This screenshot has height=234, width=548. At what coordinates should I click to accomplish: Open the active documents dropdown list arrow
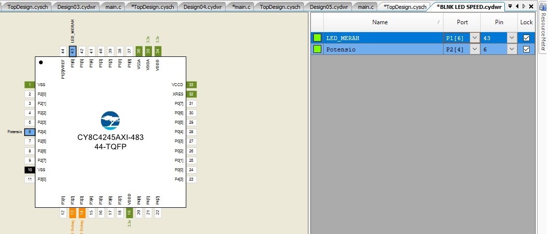pyautogui.click(x=510, y=6)
